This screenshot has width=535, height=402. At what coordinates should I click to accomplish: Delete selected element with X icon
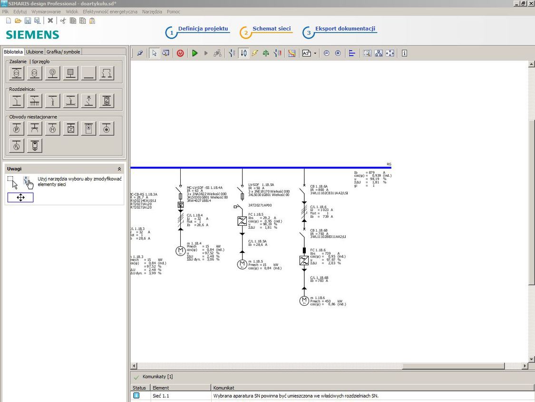pyautogui.click(x=50, y=20)
